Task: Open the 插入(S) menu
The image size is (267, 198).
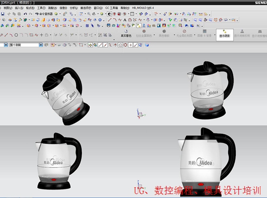Action: [x=19, y=8]
